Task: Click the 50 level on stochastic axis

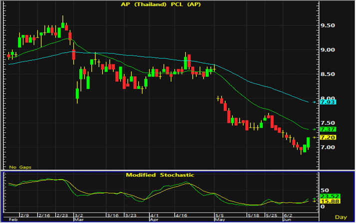Action: point(325,190)
